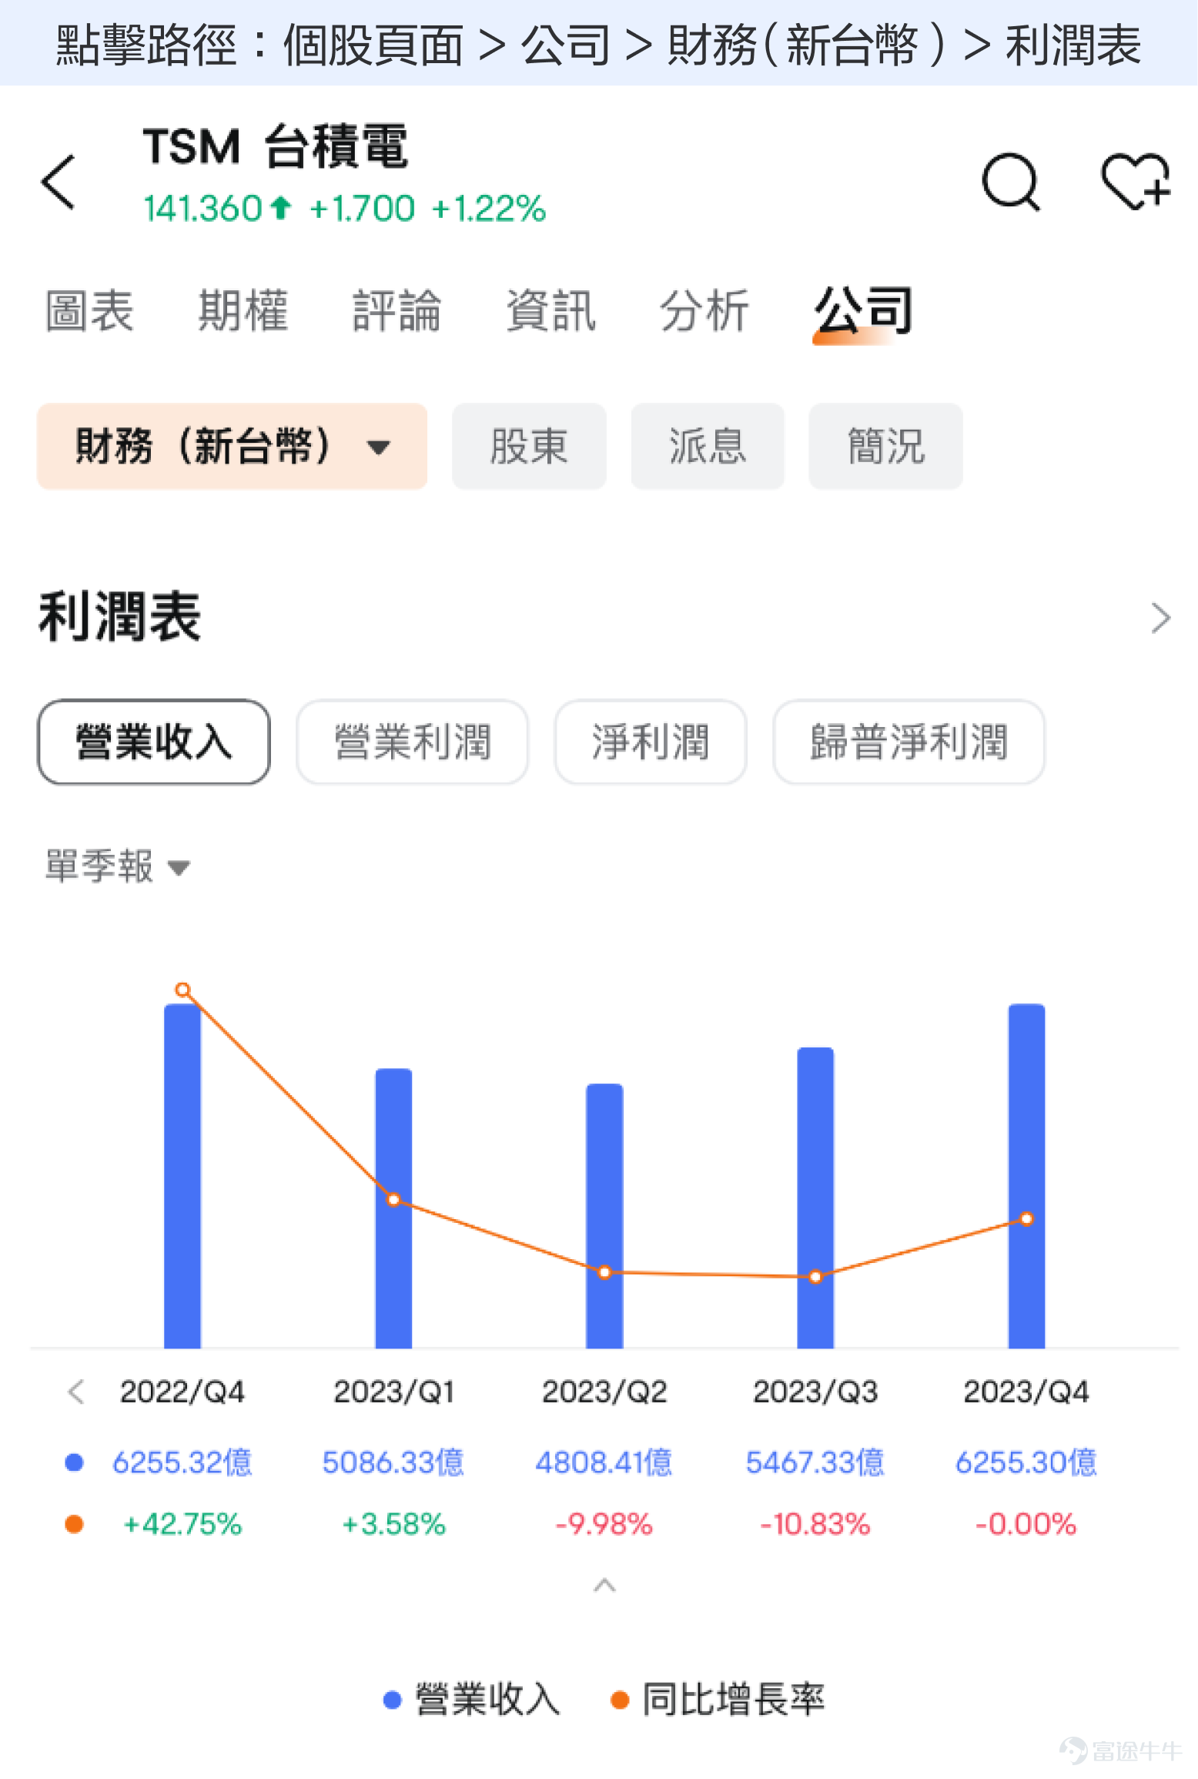Select the 淨利潤 metric
This screenshot has height=1779, width=1198.
pos(651,742)
